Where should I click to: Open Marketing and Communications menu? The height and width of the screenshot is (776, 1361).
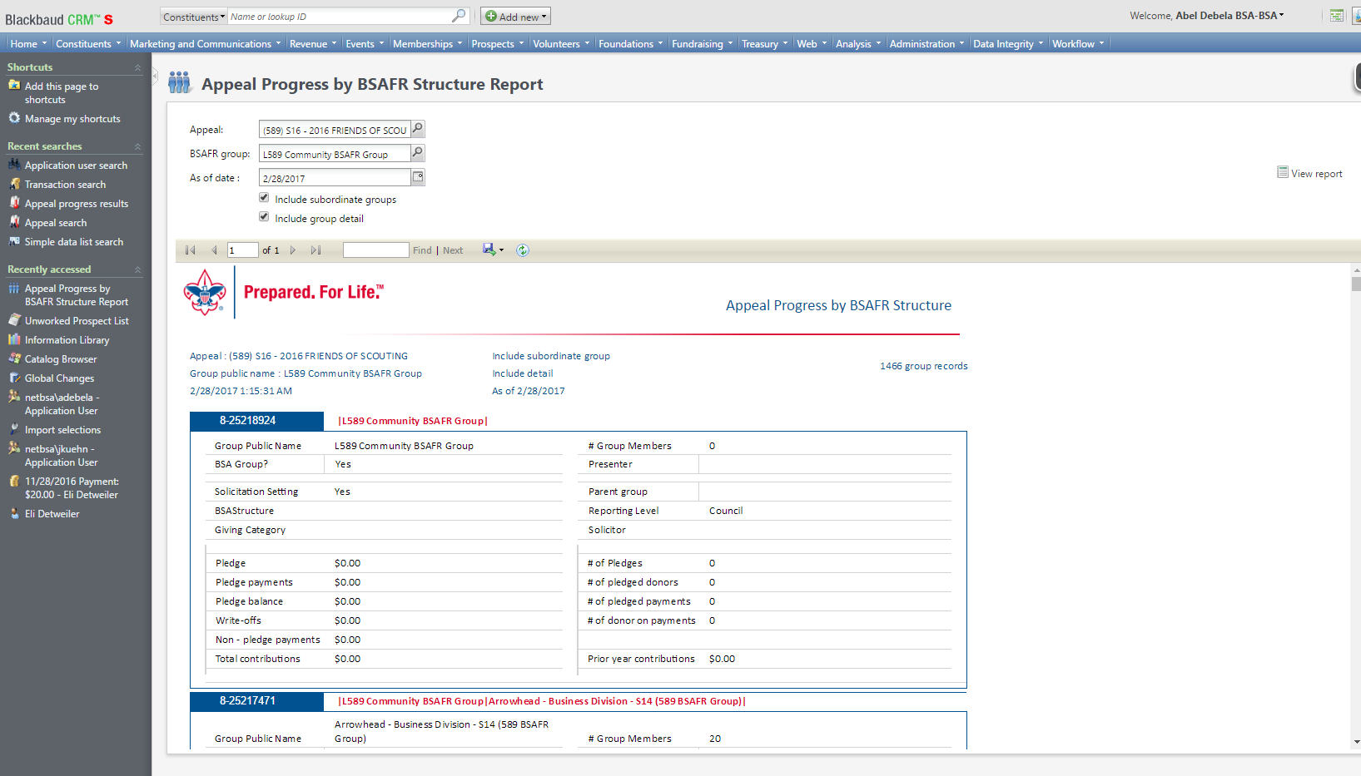pos(206,43)
